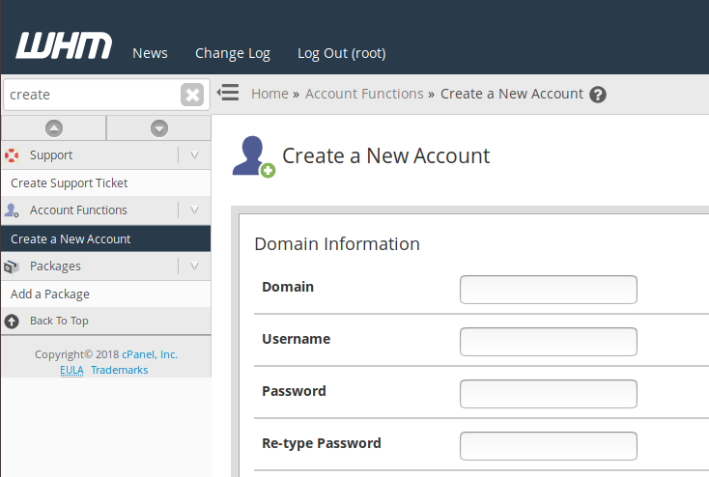Collapse the Account Functions section chevron
Image resolution: width=709 pixels, height=477 pixels.
pos(194,210)
